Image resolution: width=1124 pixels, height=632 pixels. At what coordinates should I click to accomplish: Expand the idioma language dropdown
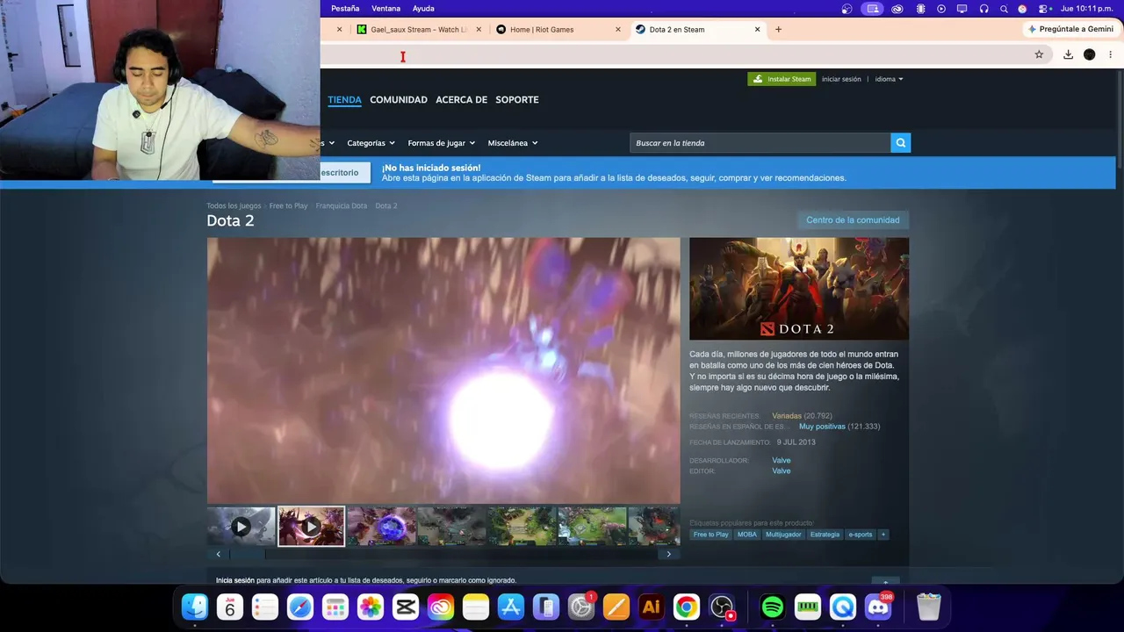889,79
